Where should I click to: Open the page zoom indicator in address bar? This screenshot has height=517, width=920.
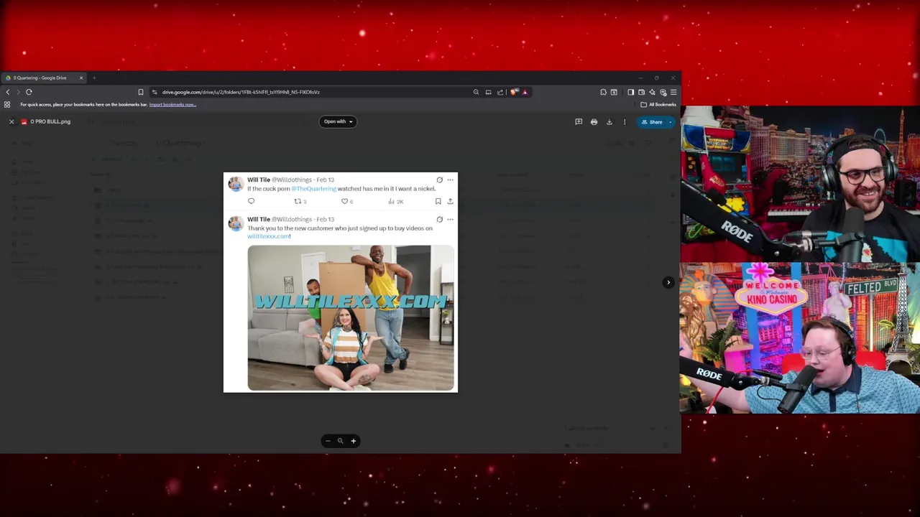click(x=476, y=92)
